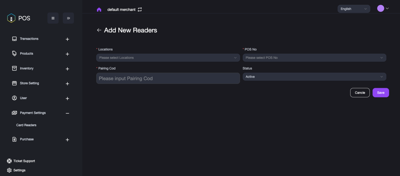Image resolution: width=400 pixels, height=176 pixels.
Task: Click the Settings gear icon
Action: click(x=9, y=170)
